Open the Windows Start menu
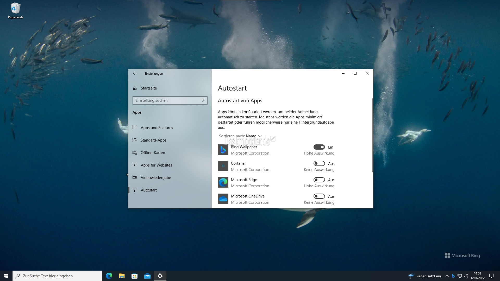The width and height of the screenshot is (500, 281). tap(6, 276)
